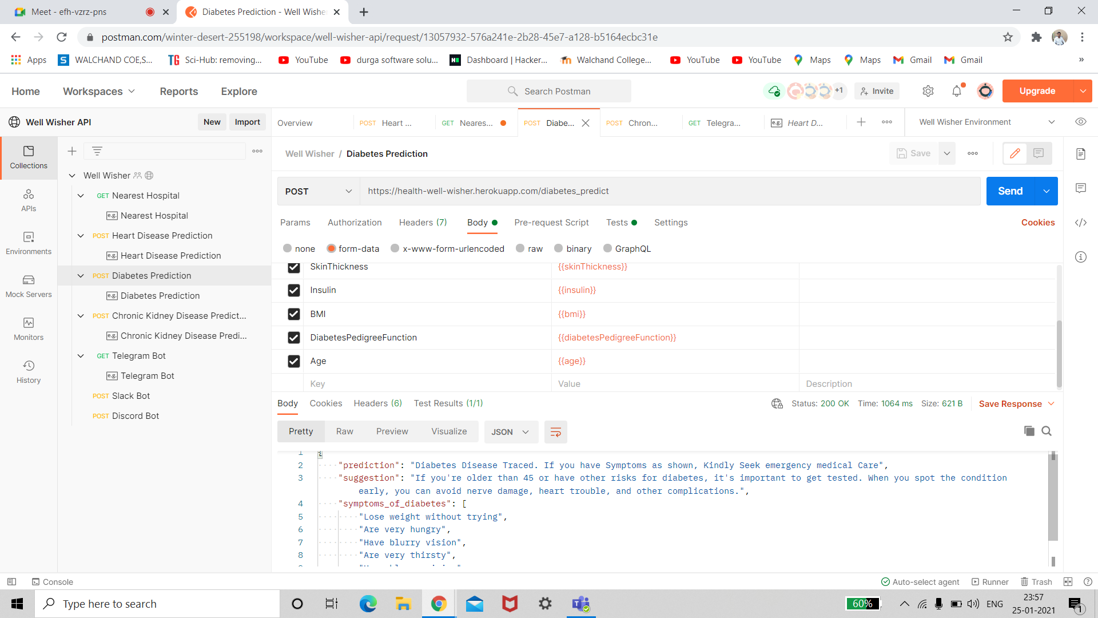Click the Cookies link

coord(1037,223)
